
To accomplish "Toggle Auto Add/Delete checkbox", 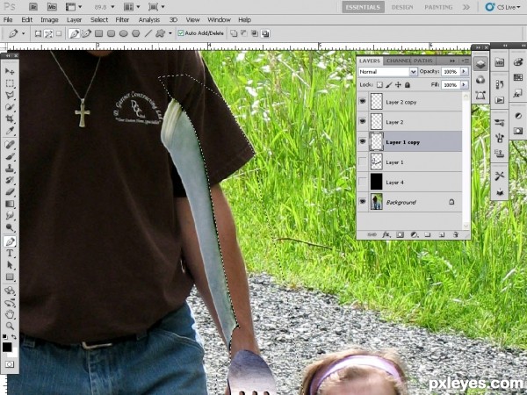I will (x=181, y=33).
